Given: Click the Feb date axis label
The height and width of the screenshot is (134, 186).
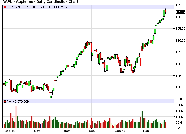Looking at the screenshot, I should coord(146,131).
